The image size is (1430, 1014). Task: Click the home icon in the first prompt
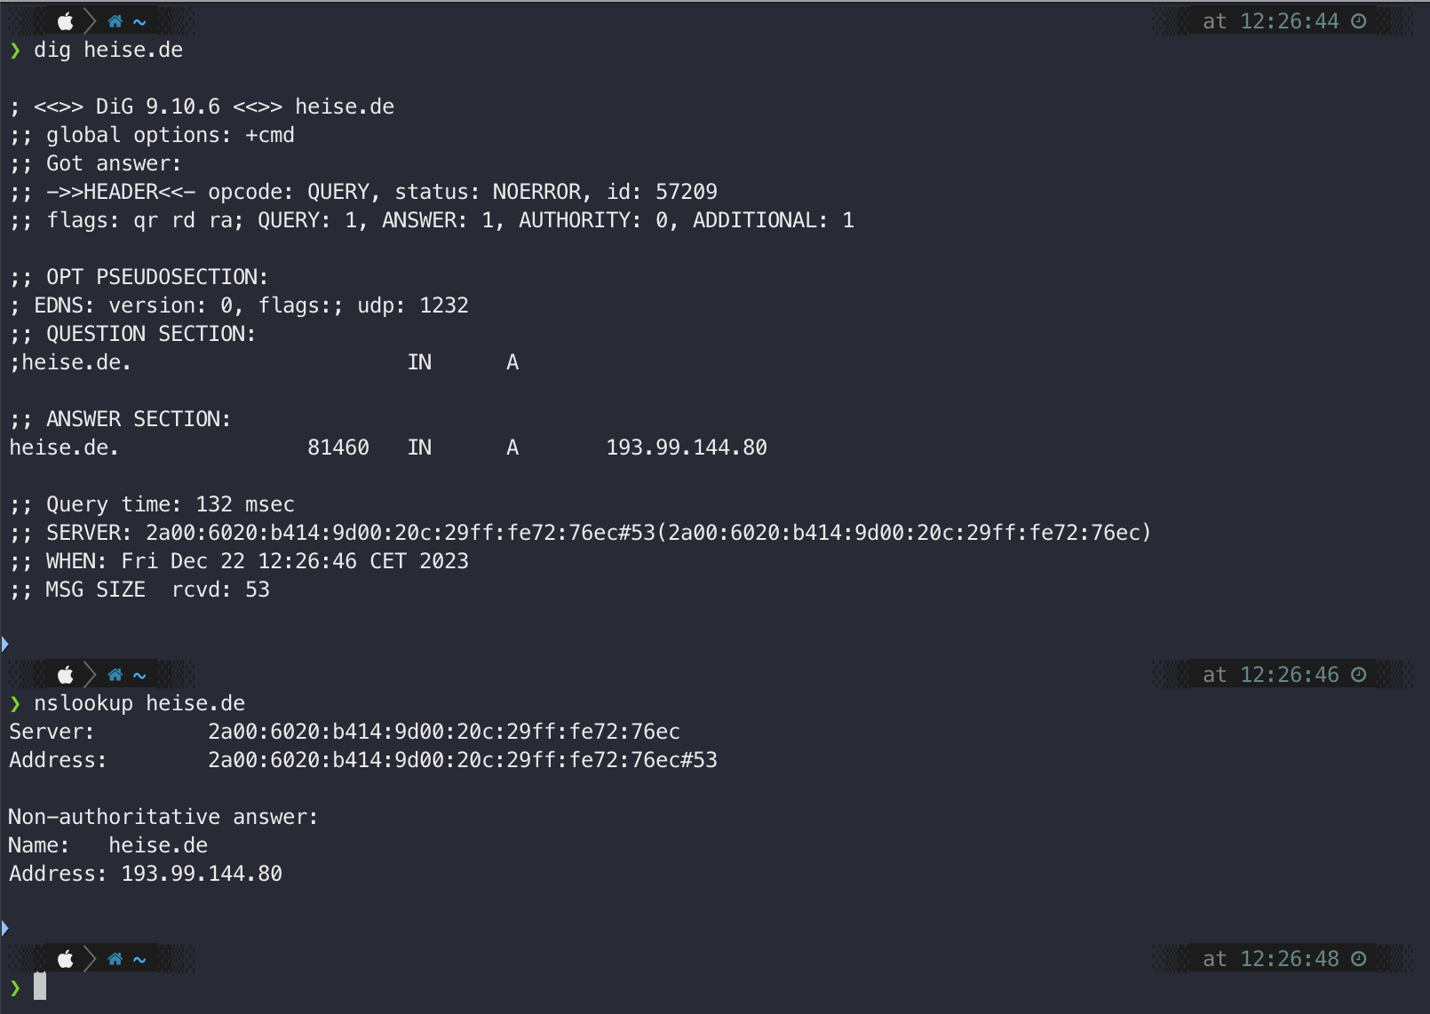pyautogui.click(x=115, y=21)
